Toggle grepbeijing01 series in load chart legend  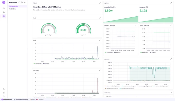(x=38, y=64)
